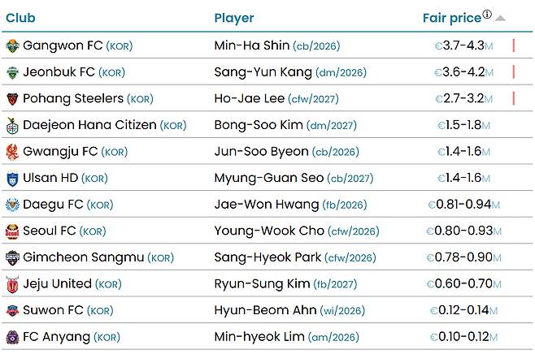Open Min-Ha Shin player link

pos(250,45)
